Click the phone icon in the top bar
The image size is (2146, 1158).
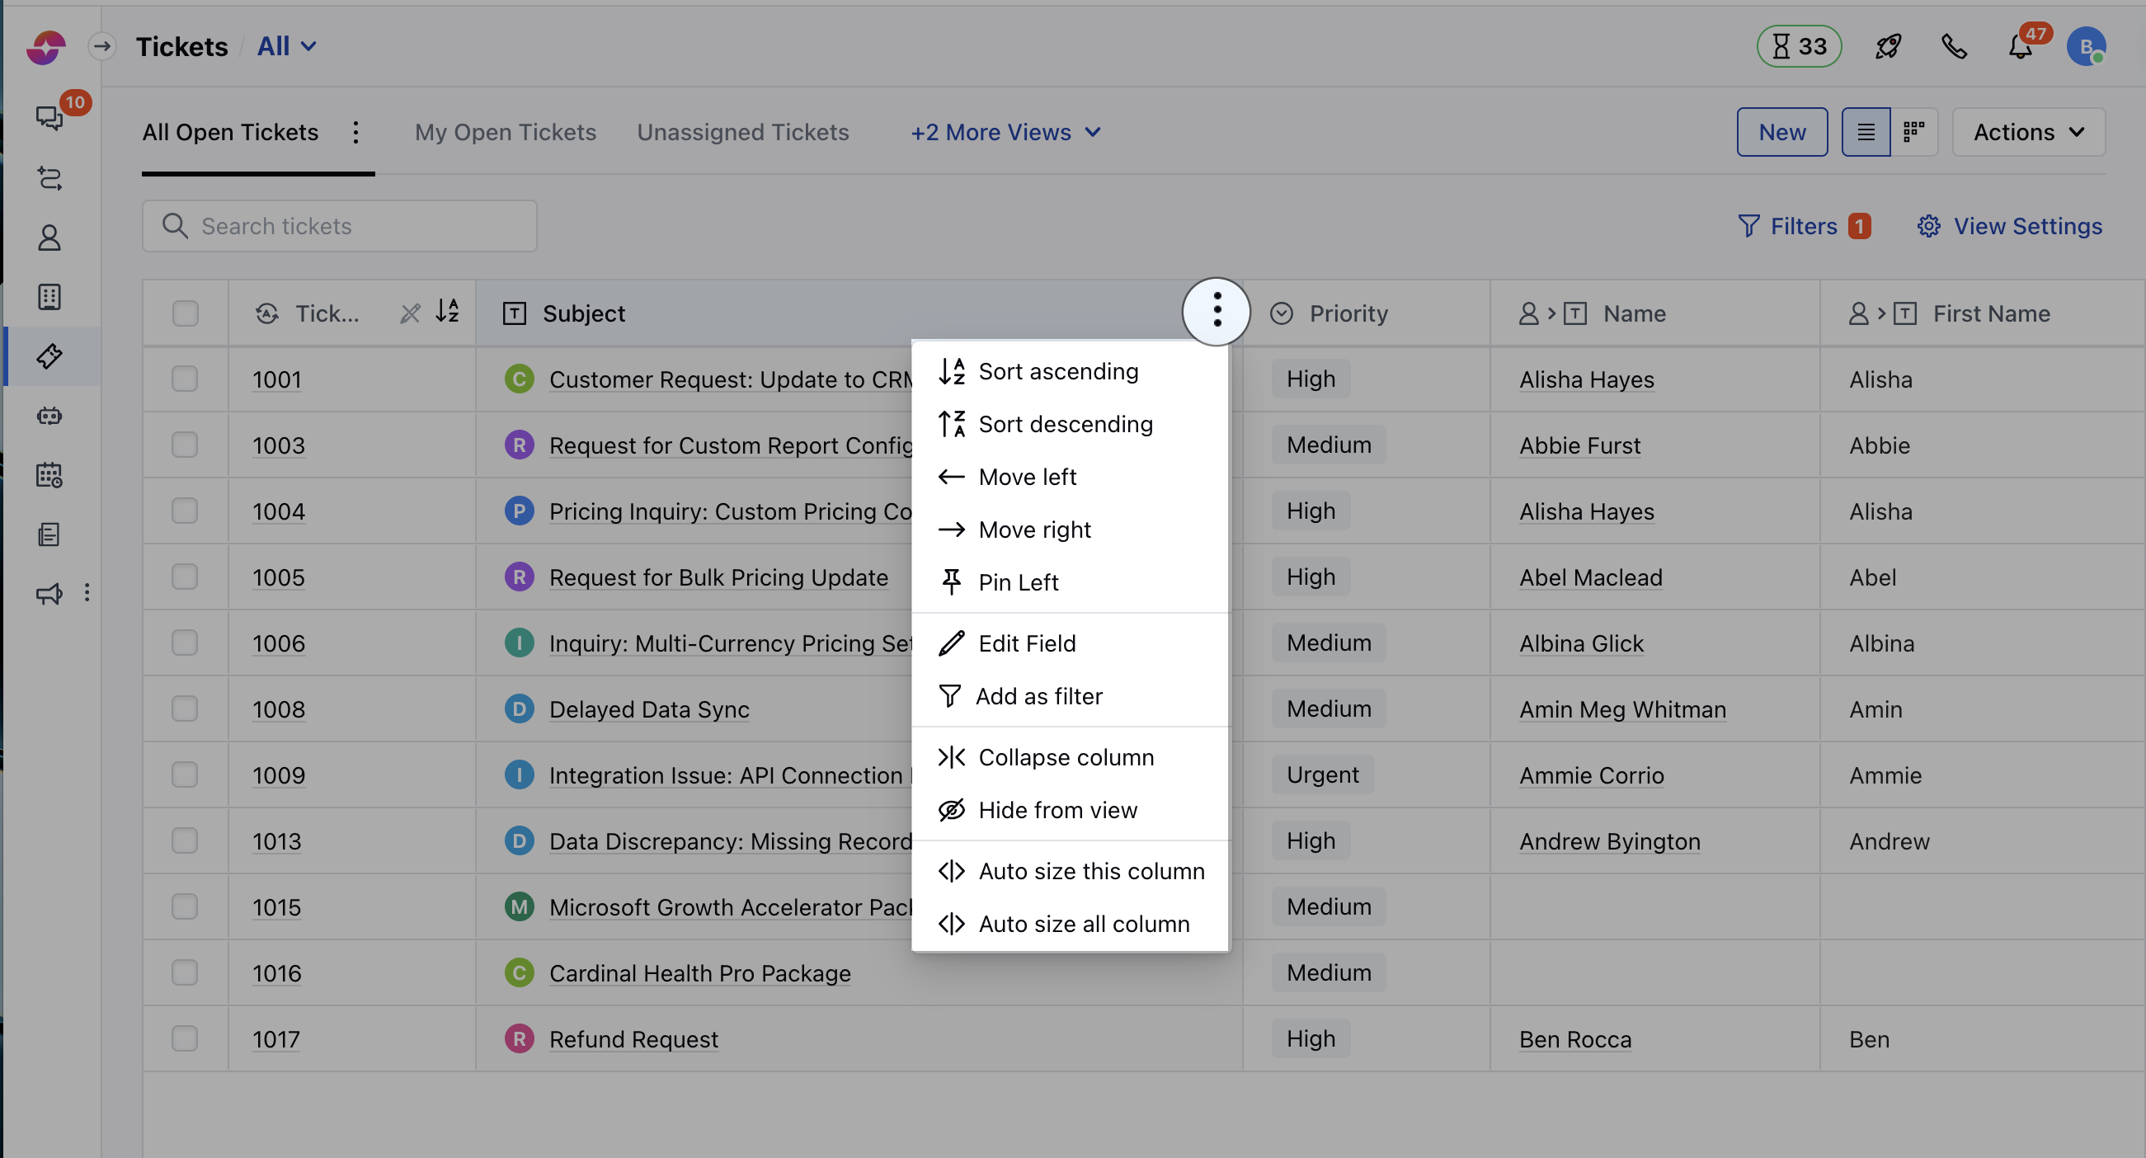1955,47
